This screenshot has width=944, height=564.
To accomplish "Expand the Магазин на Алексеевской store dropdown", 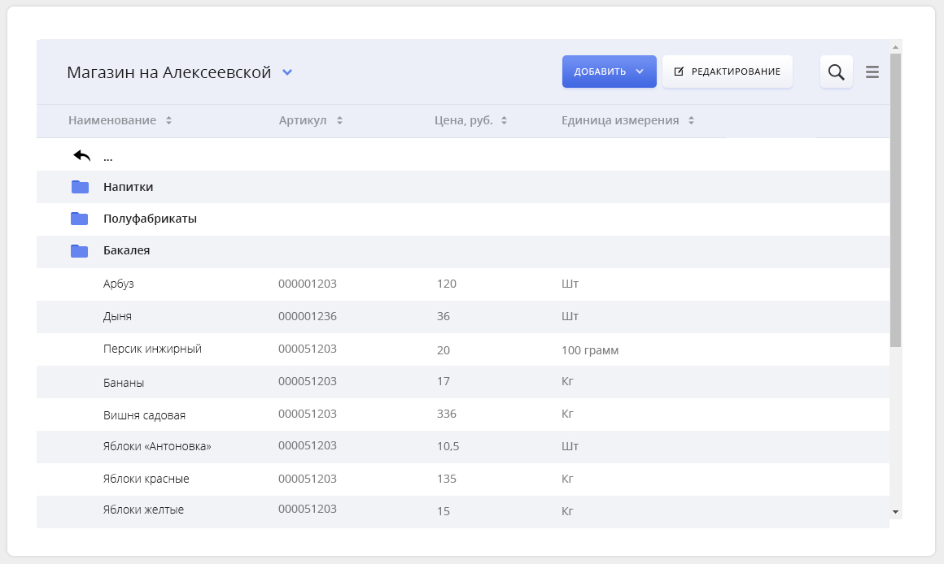I will (287, 72).
